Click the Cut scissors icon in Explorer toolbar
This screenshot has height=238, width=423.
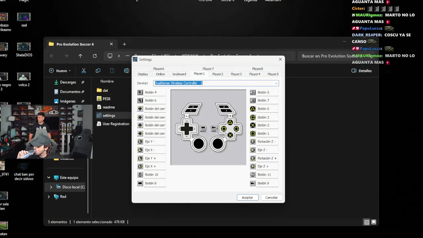click(84, 71)
